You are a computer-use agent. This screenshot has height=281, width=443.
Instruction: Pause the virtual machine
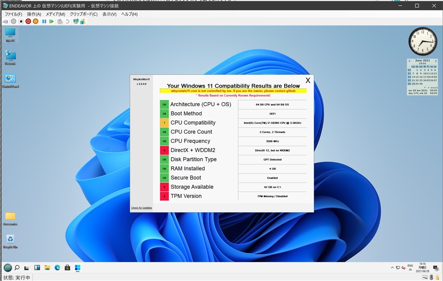45,22
